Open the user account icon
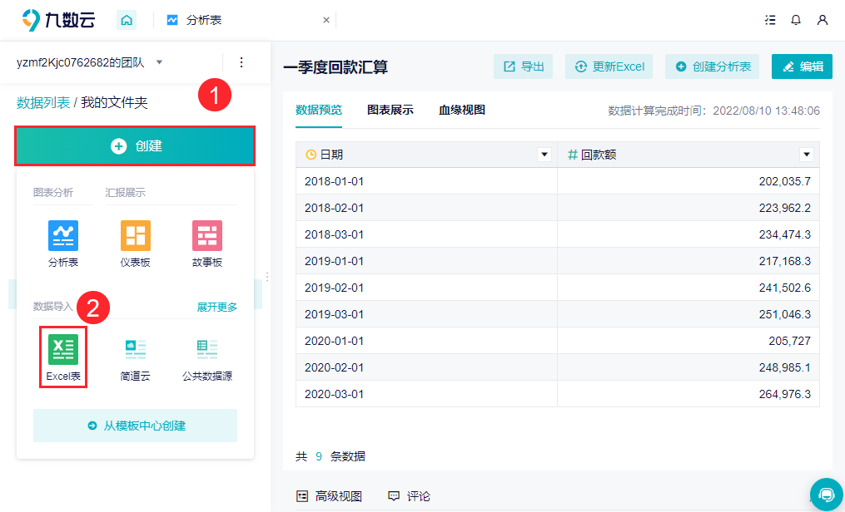Screen dimensions: 845x512 [x=823, y=20]
